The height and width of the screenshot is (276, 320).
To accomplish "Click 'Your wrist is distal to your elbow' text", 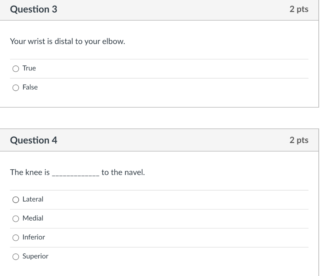I will coord(67,41).
